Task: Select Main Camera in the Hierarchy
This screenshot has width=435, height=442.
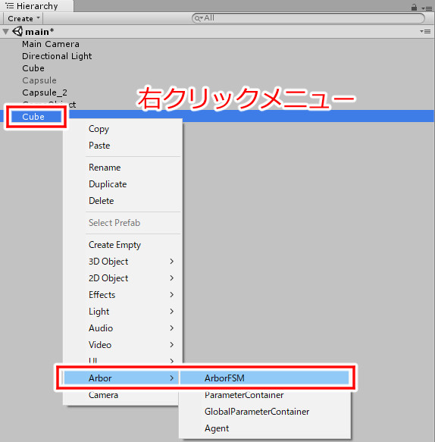Action: [51, 44]
